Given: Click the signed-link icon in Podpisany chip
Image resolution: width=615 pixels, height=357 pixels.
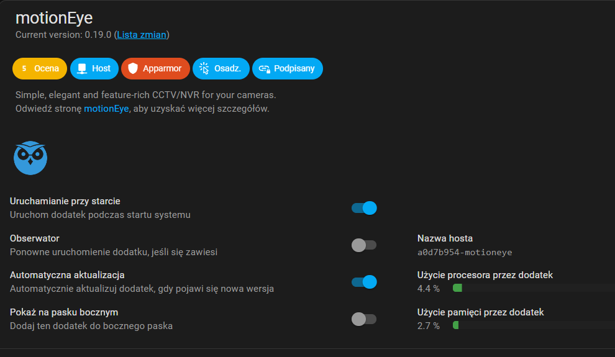Looking at the screenshot, I should point(265,69).
